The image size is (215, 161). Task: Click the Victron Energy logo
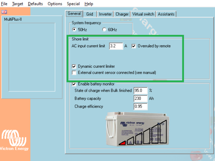pos(14,140)
